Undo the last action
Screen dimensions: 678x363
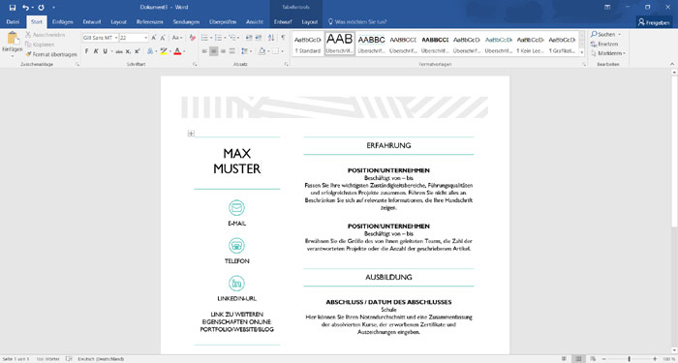point(25,8)
